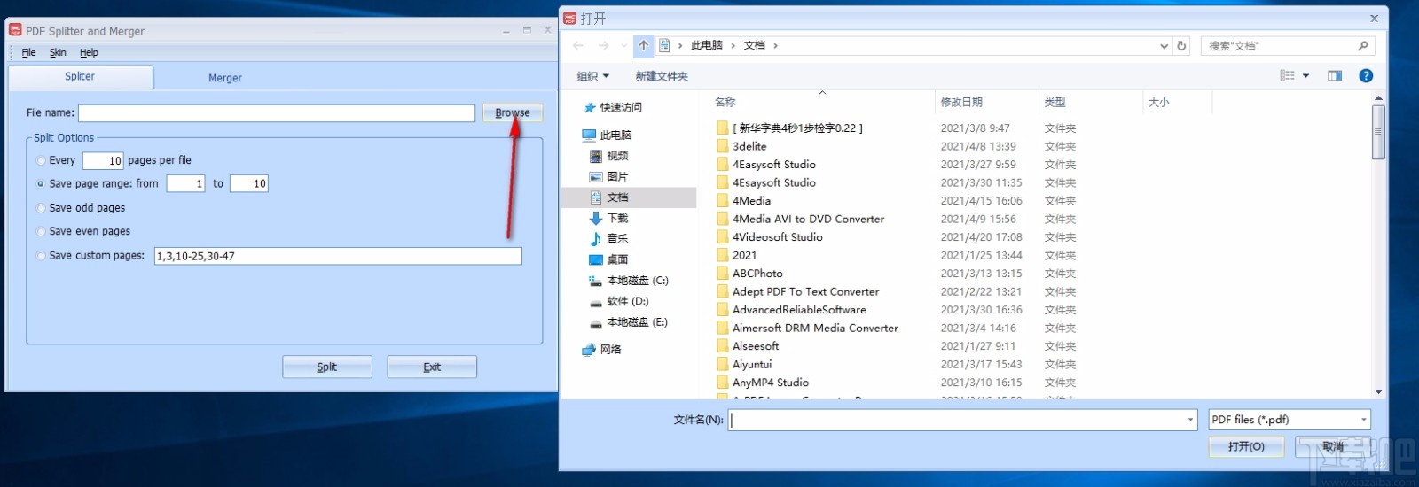Select 本地磁盘 (C:) drive
The height and width of the screenshot is (487, 1419).
tap(638, 281)
